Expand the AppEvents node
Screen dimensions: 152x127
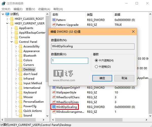click(12, 28)
